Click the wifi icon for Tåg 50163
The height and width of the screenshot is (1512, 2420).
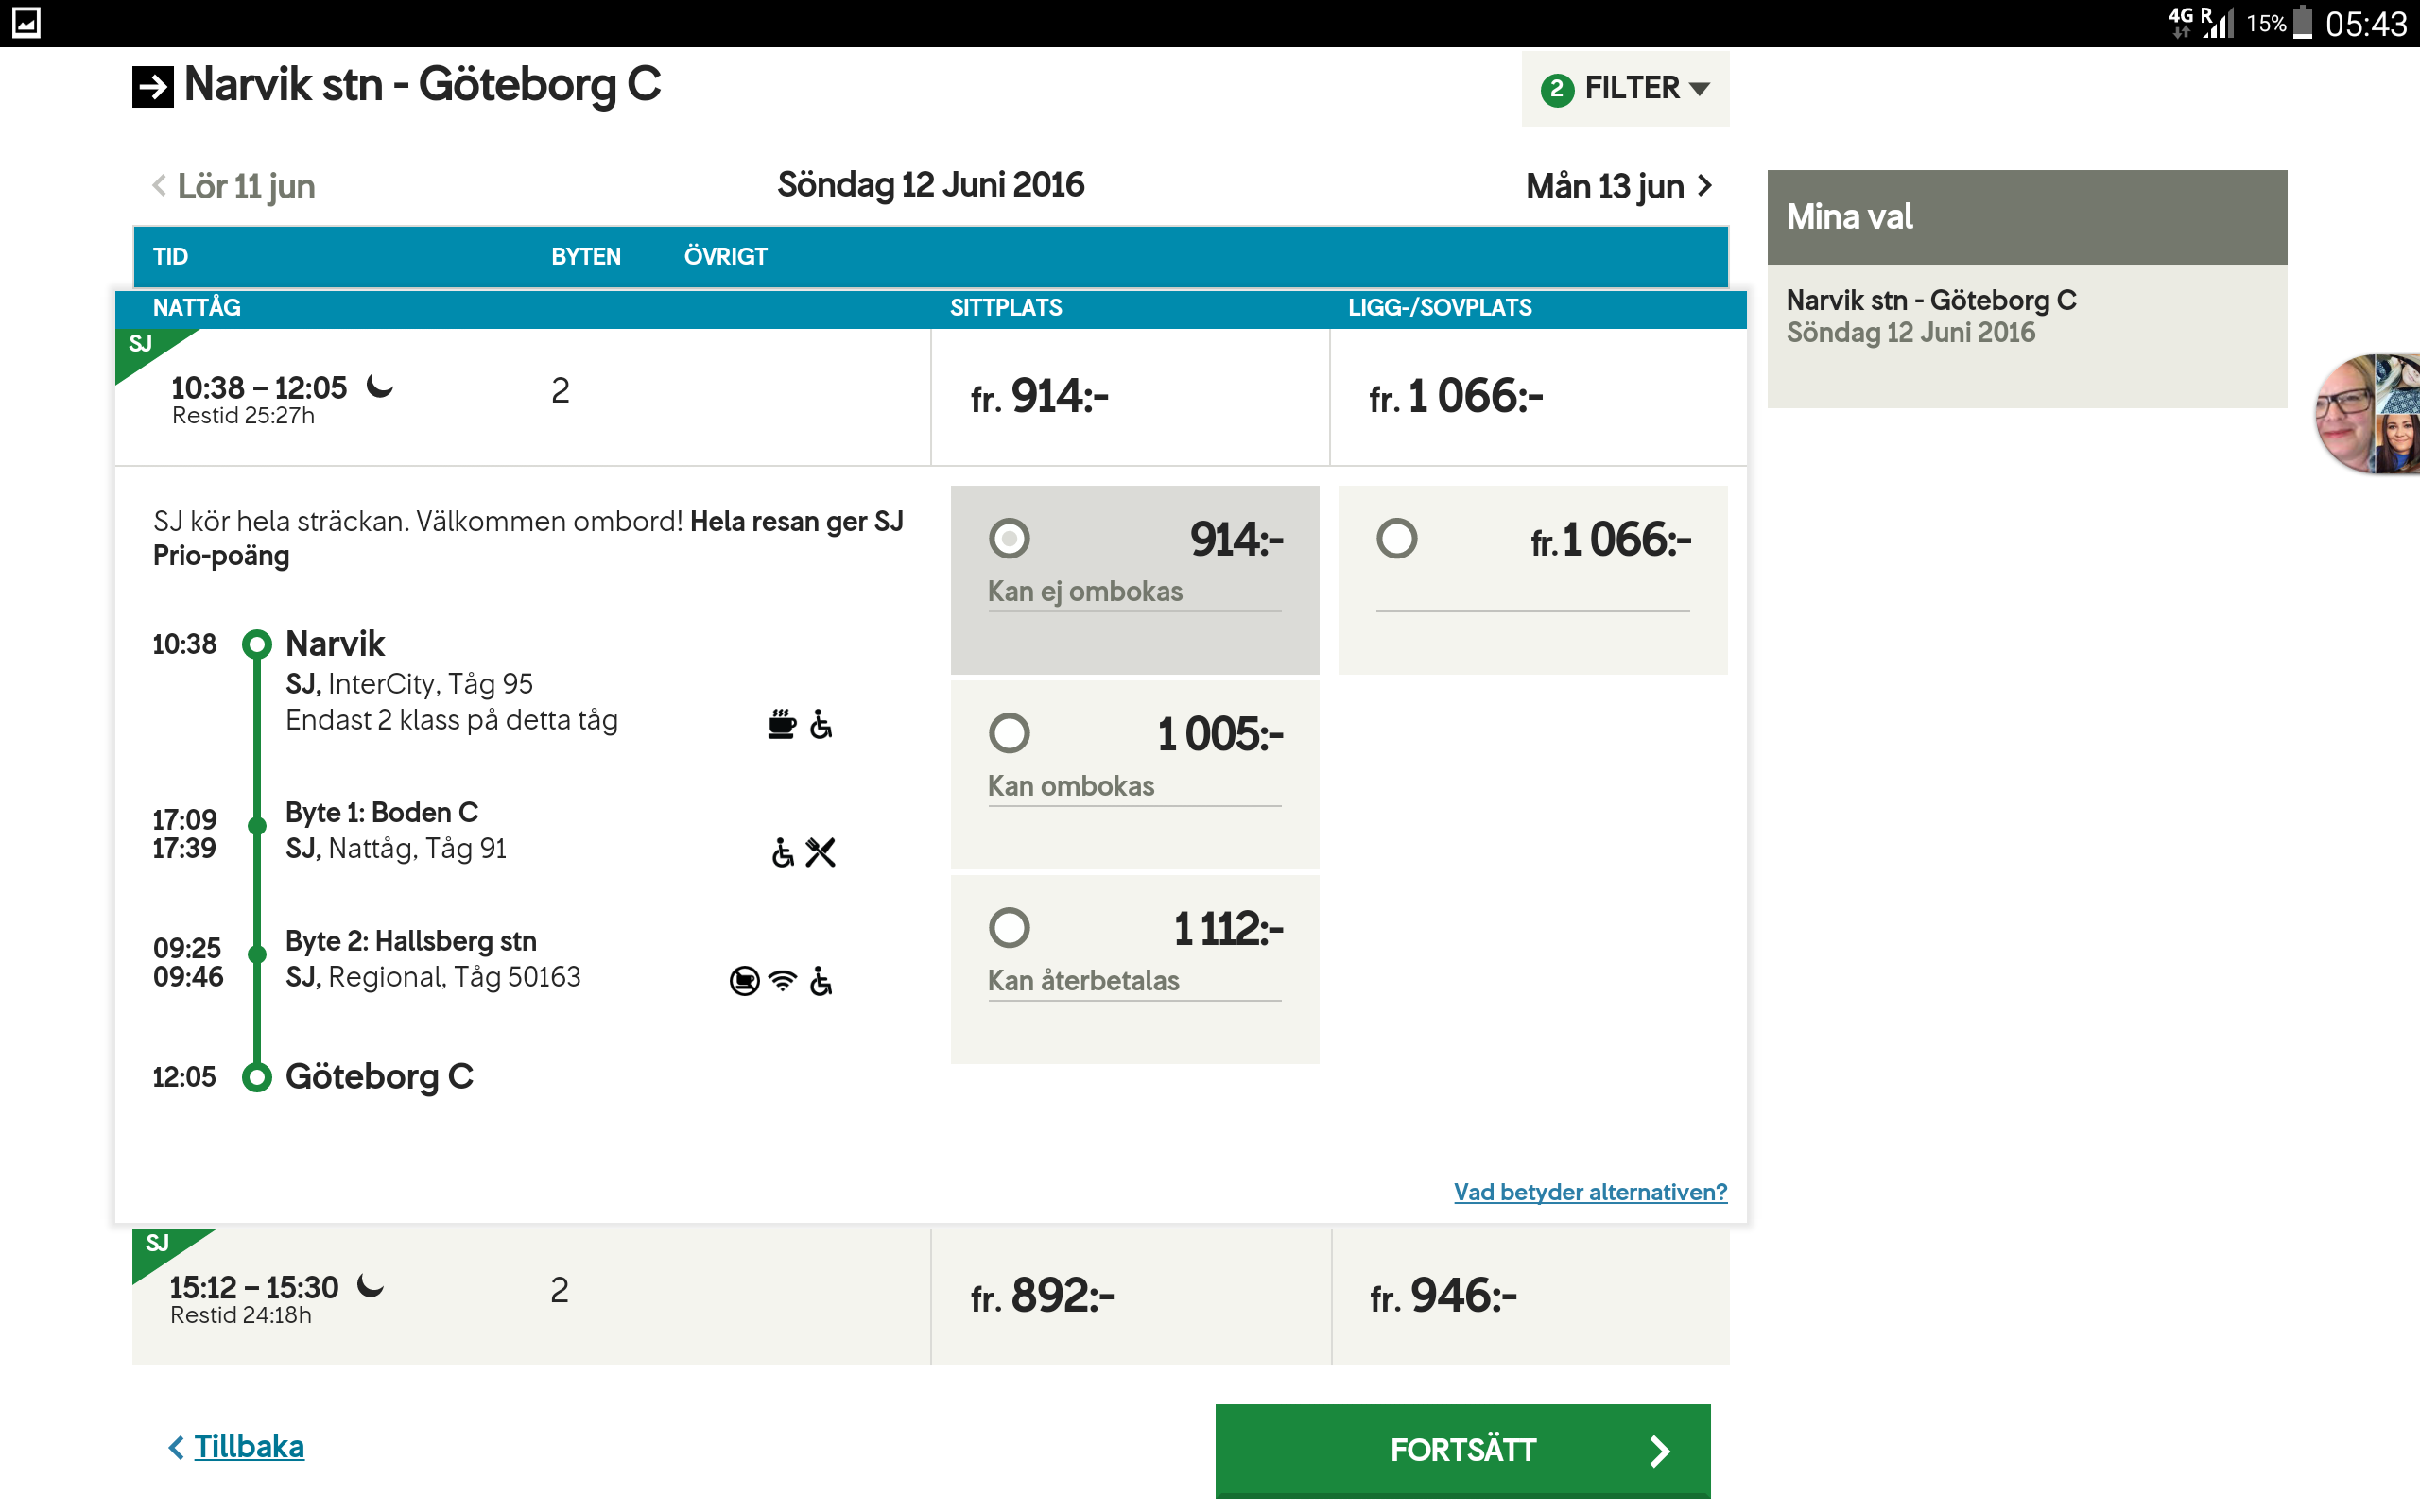(783, 981)
